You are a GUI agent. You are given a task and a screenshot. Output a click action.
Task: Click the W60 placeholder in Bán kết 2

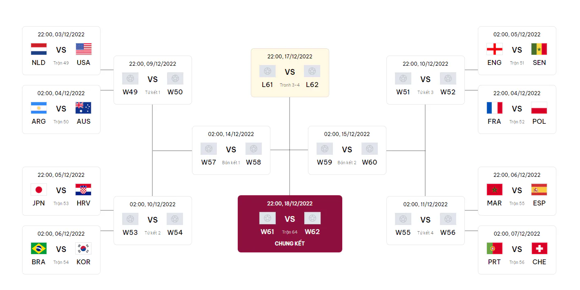[370, 162]
